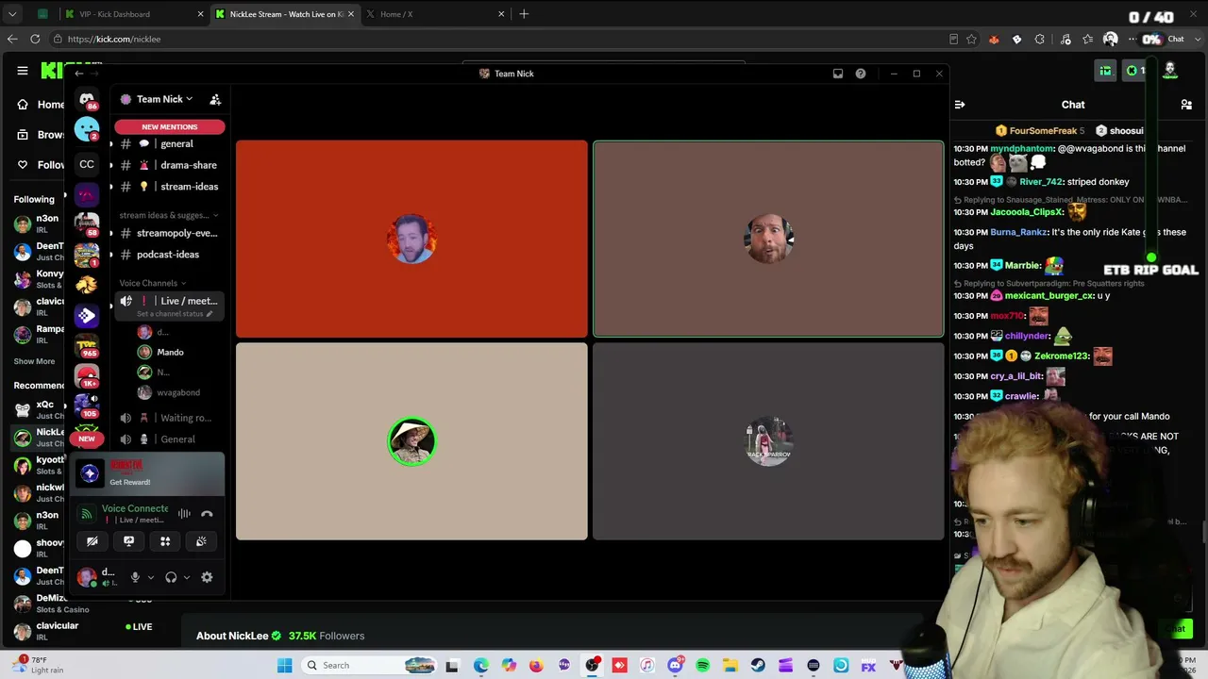Open chillynder username in chat
The image size is (1208, 679).
1028,336
